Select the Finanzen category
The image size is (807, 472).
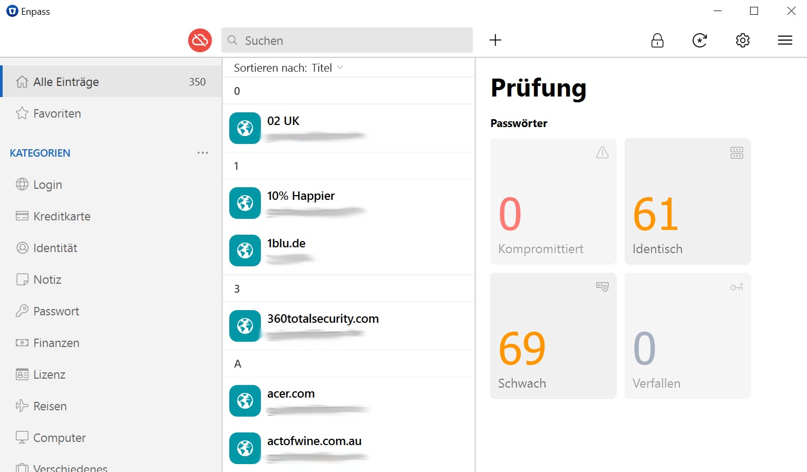111,343
